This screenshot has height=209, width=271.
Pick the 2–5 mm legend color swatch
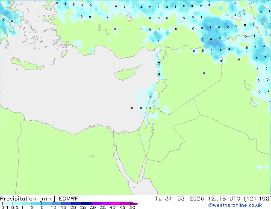pyautogui.click(x=37, y=203)
